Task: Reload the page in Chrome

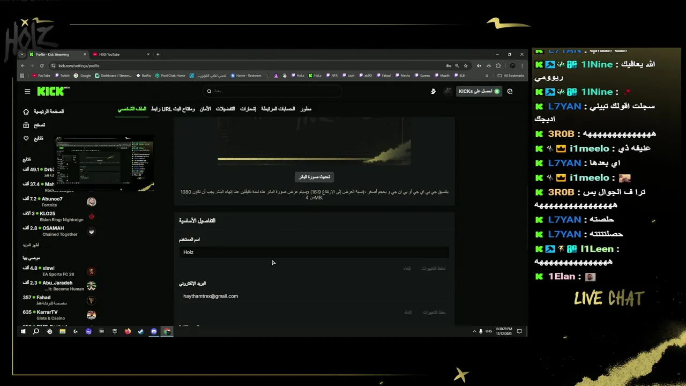Action: [42, 66]
